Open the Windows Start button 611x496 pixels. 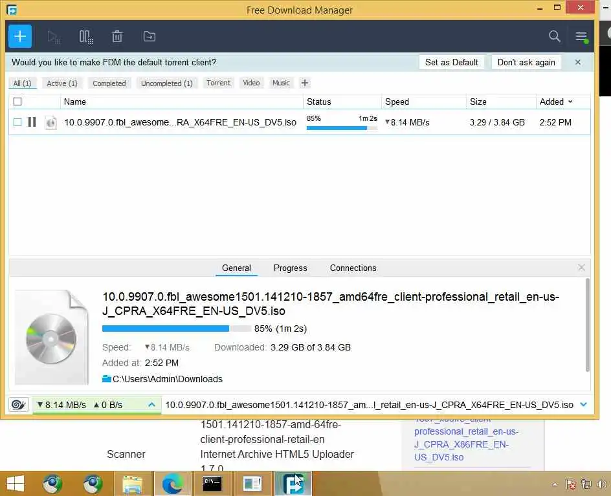pyautogui.click(x=16, y=484)
